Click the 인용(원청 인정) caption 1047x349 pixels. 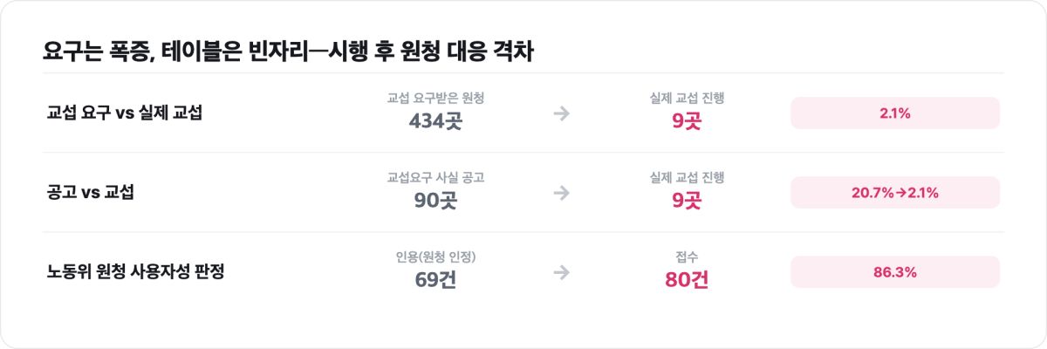pos(435,257)
